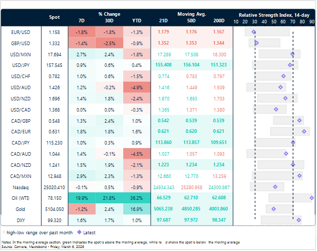Click the Nasdaq RSI diamond marker
The height and width of the screenshot is (251, 317).
click(x=275, y=187)
